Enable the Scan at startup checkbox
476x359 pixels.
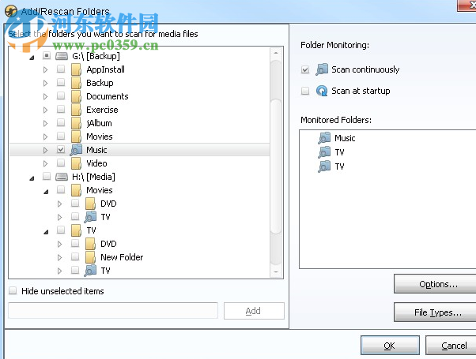point(305,91)
